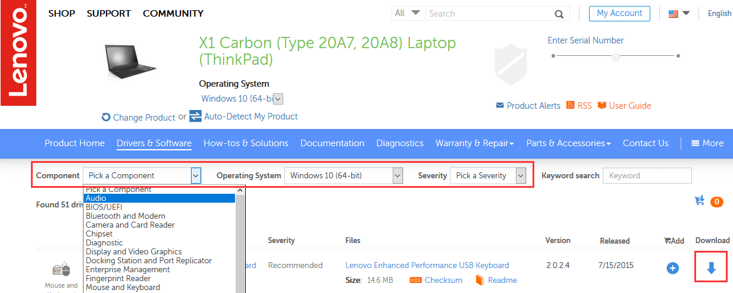Click the English language link

(719, 14)
